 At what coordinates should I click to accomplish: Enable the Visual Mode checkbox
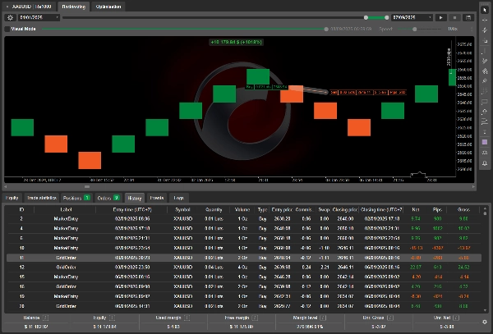point(8,29)
